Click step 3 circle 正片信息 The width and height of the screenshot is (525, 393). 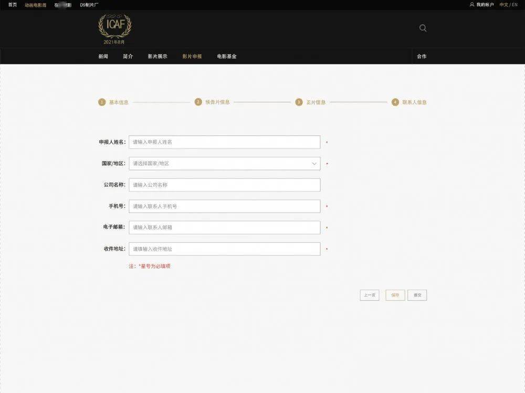point(299,102)
